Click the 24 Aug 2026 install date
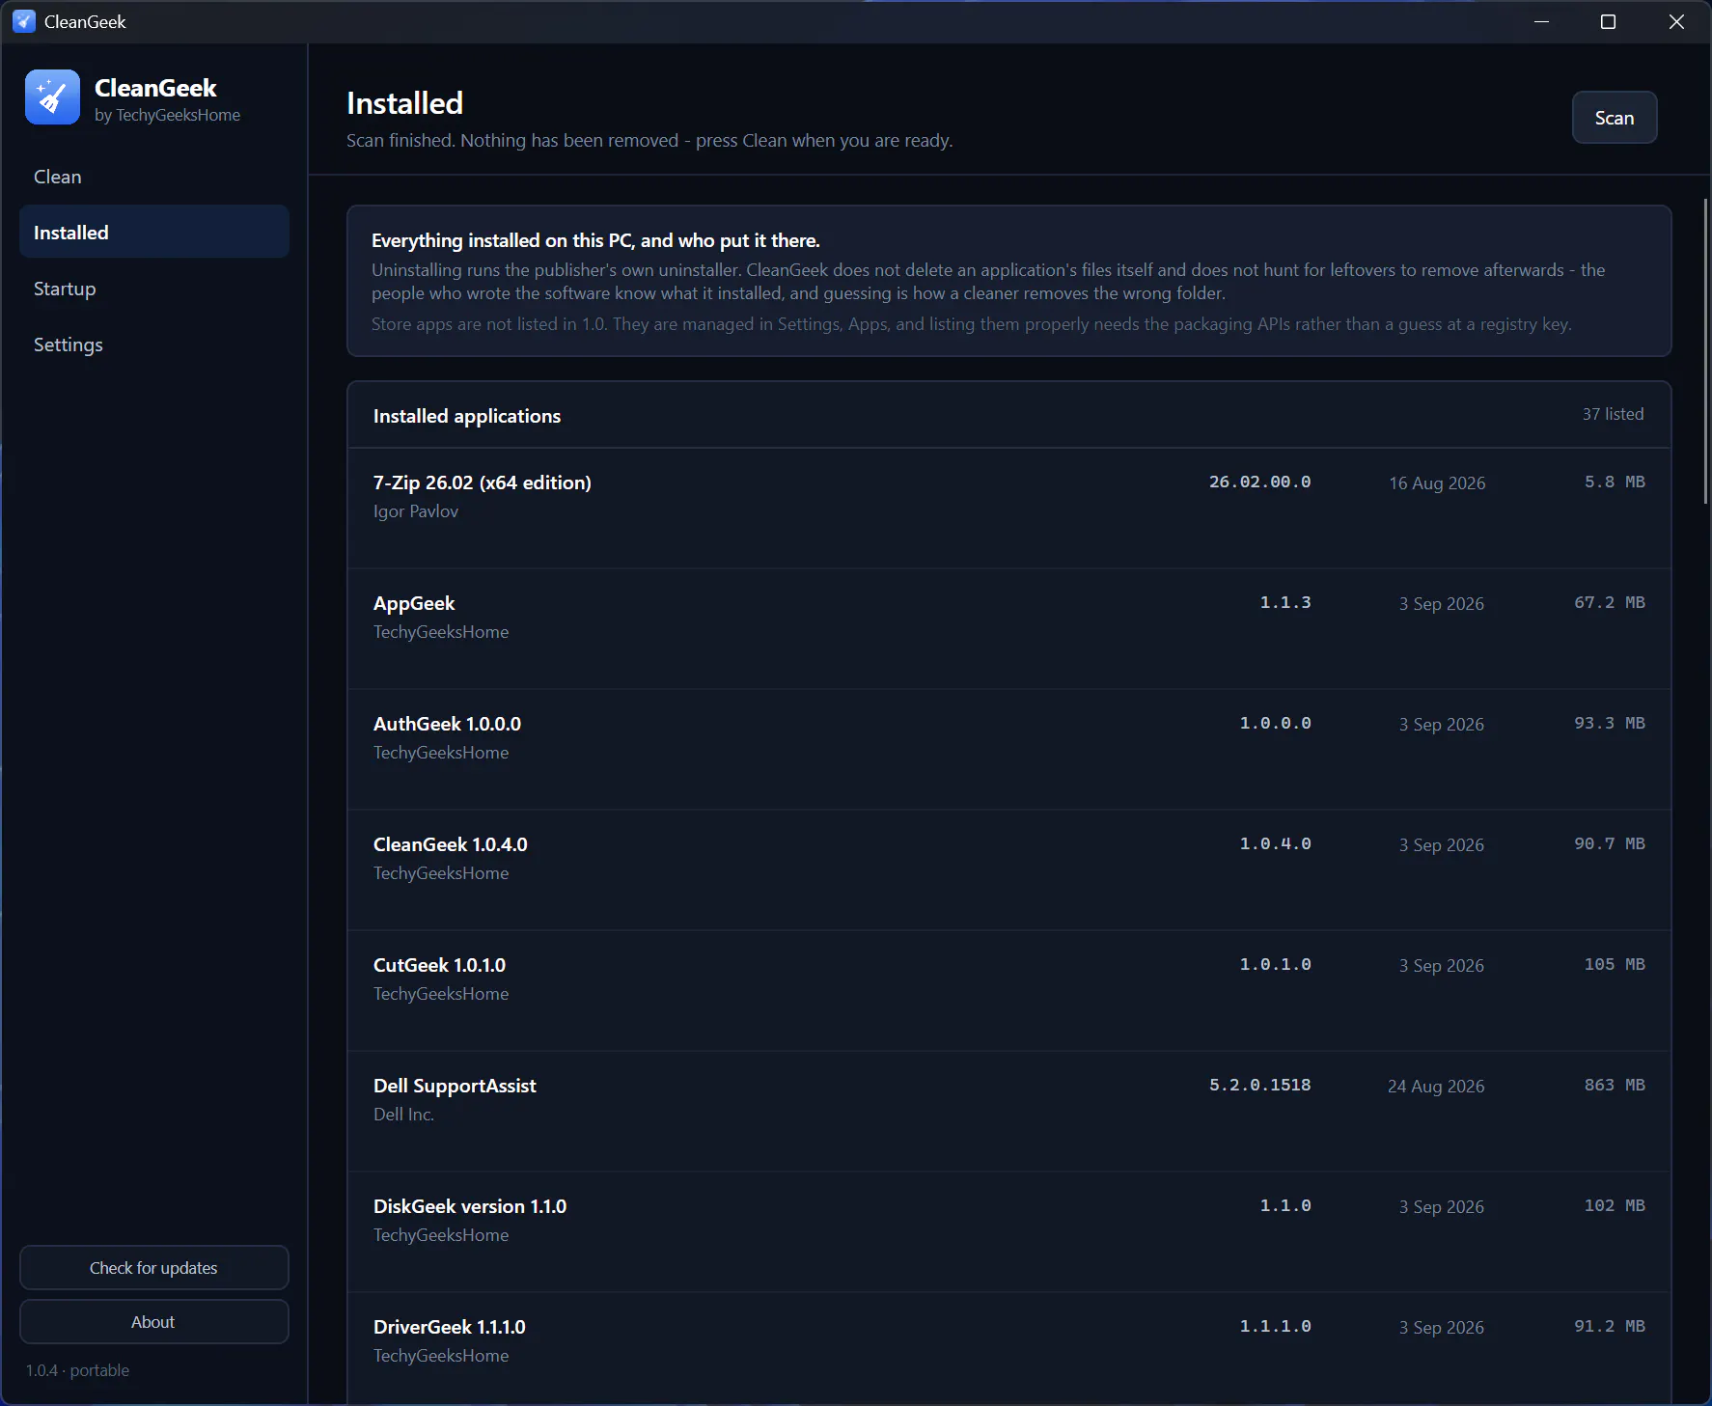The height and width of the screenshot is (1406, 1712). click(1436, 1086)
